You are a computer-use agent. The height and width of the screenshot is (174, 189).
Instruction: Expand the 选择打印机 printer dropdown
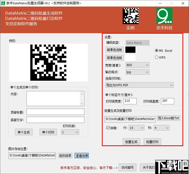139,85
